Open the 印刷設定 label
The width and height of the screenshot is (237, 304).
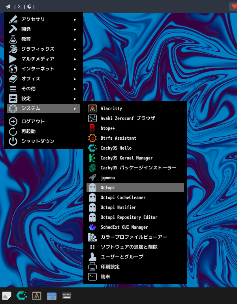110,266
